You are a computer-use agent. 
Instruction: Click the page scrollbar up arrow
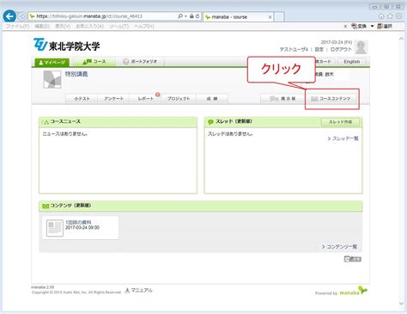coord(401,39)
